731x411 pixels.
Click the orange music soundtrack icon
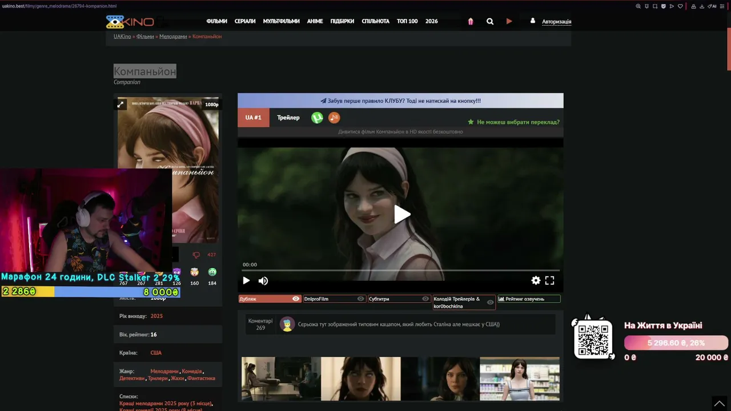click(x=334, y=118)
